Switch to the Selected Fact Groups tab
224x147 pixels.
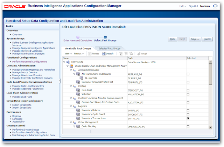[x=109, y=48]
